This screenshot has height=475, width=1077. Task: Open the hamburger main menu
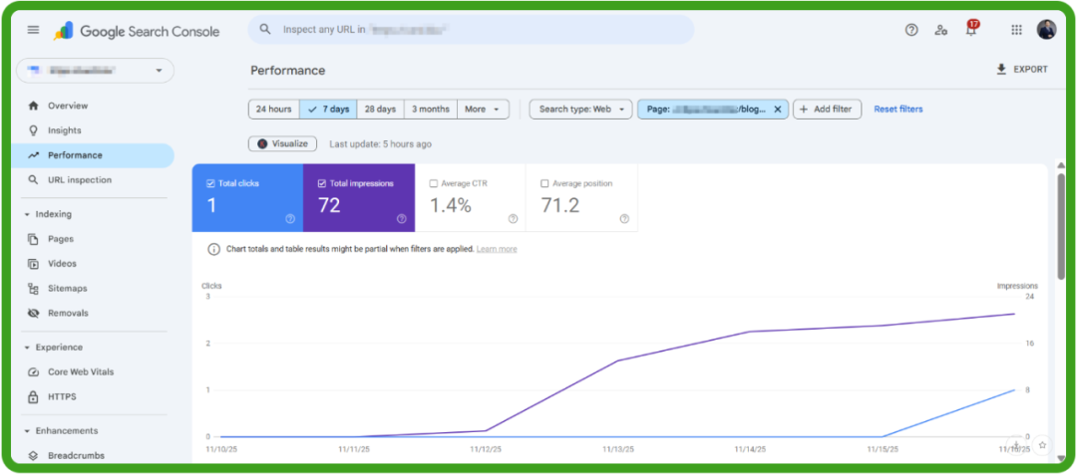(x=33, y=30)
